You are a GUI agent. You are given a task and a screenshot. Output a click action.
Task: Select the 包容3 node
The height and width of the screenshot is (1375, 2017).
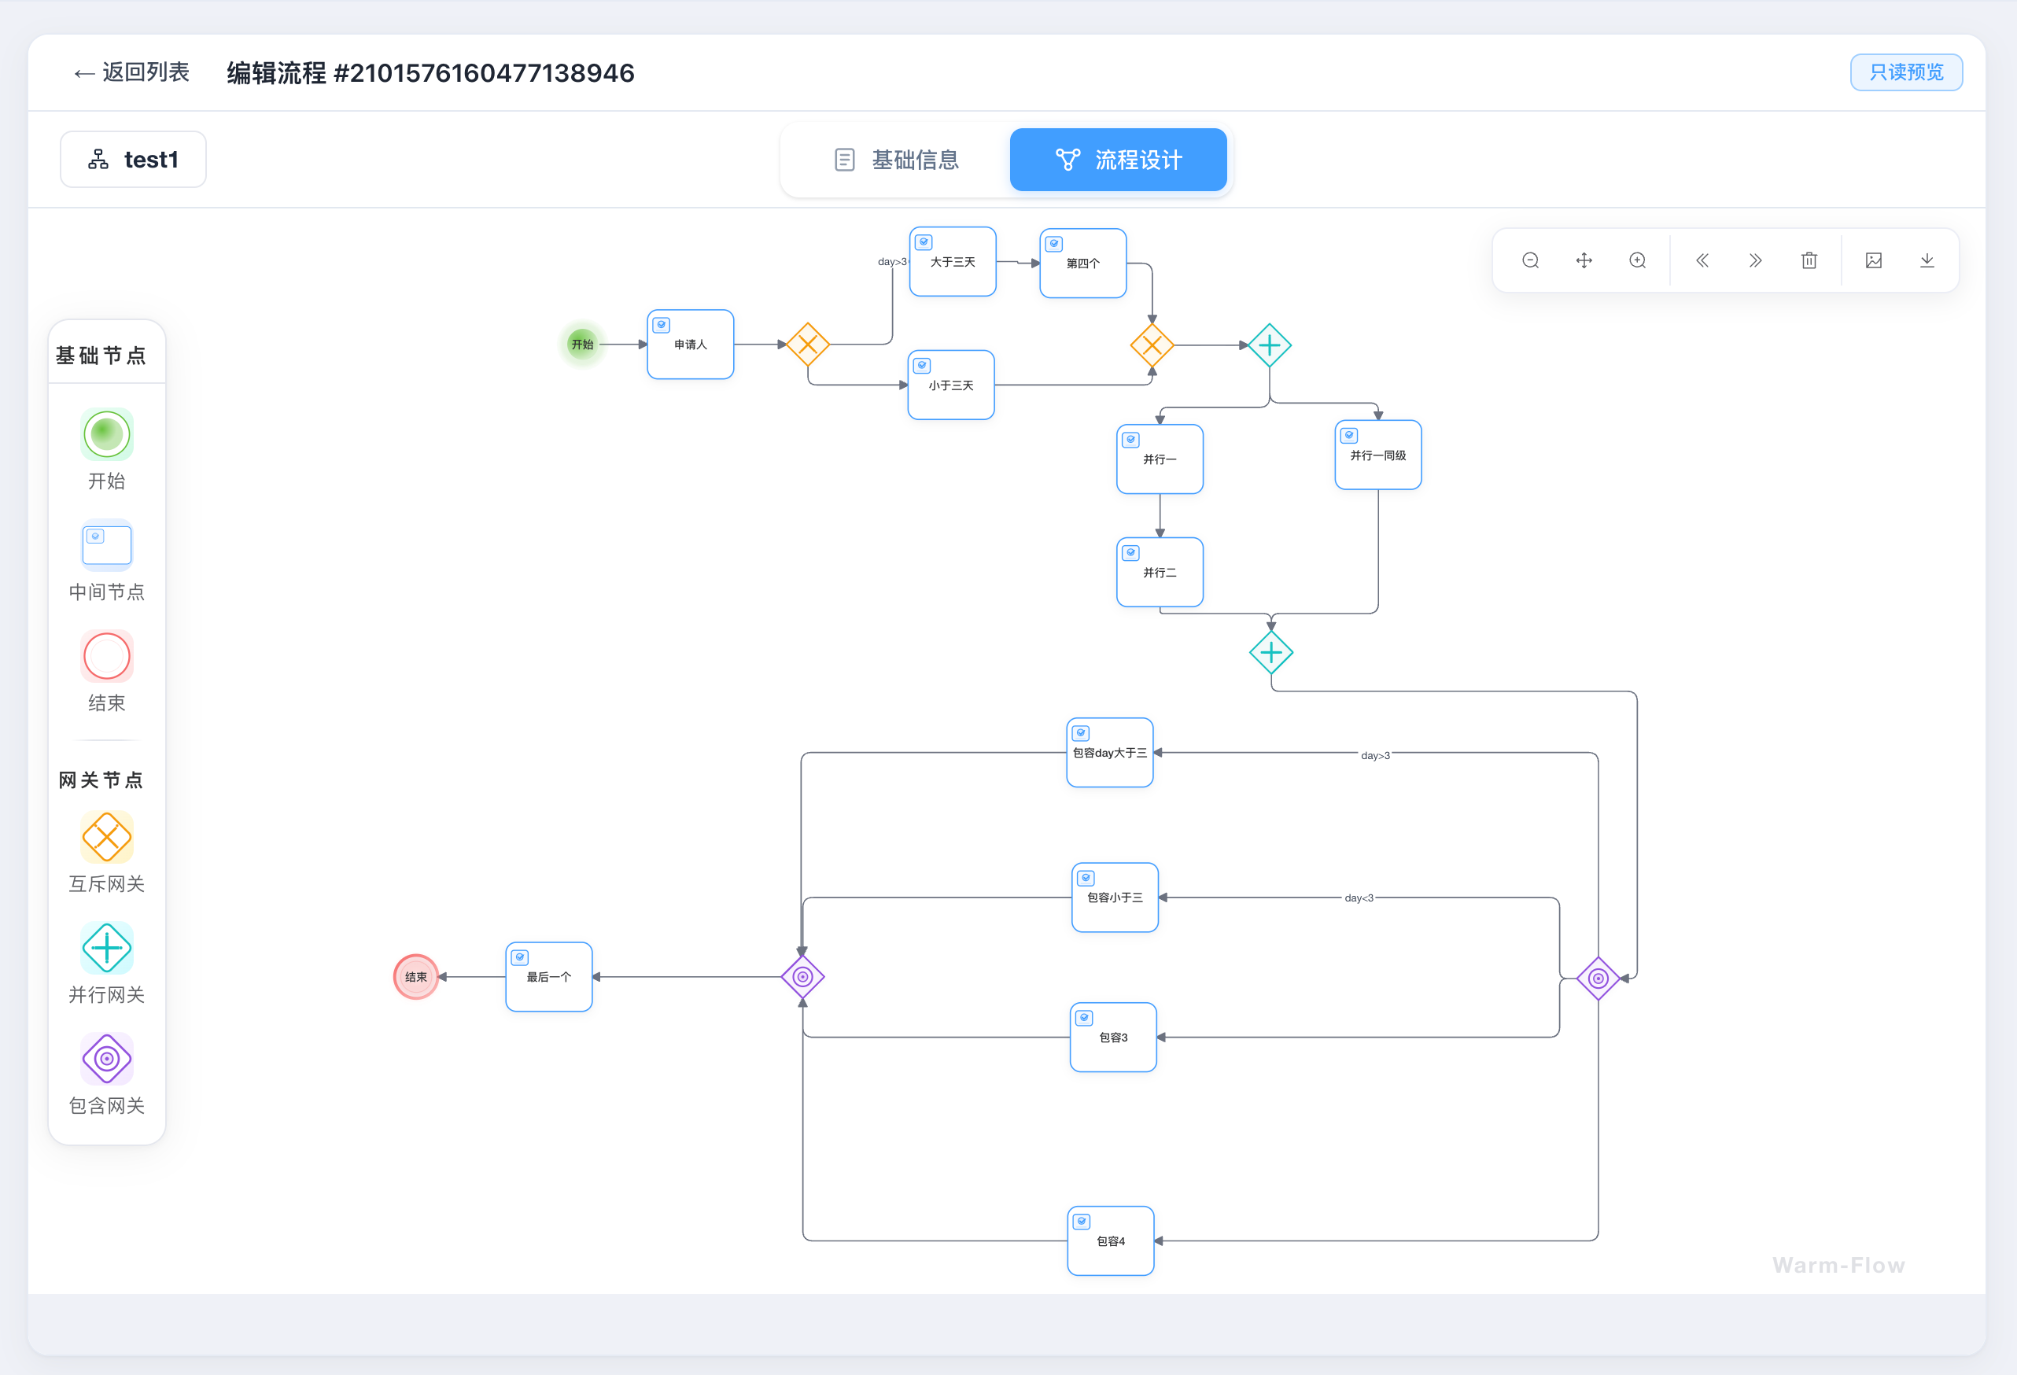(1113, 1038)
